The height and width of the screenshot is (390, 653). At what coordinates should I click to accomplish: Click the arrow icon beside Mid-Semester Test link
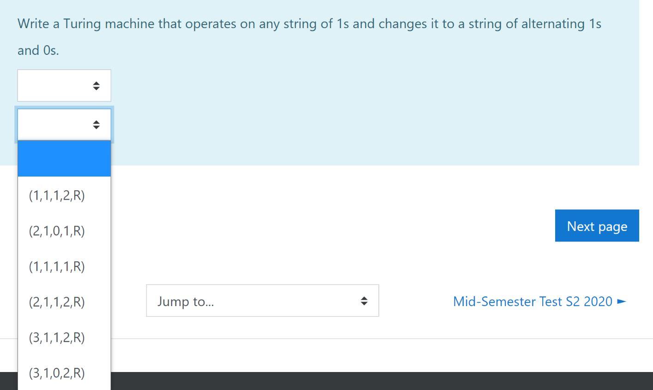click(x=620, y=302)
